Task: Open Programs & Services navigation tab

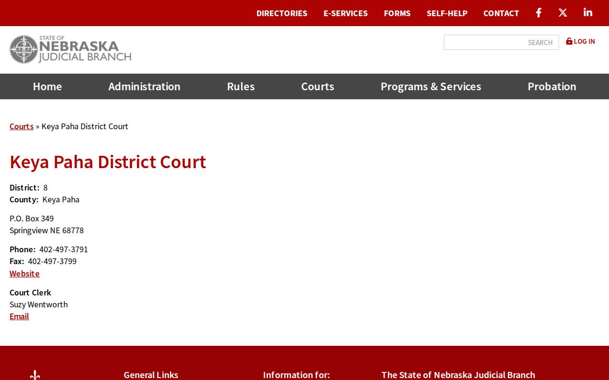Action: pyautogui.click(x=431, y=86)
